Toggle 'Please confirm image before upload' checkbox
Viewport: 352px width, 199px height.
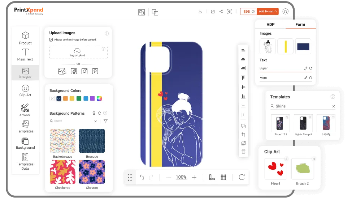[x=51, y=39]
